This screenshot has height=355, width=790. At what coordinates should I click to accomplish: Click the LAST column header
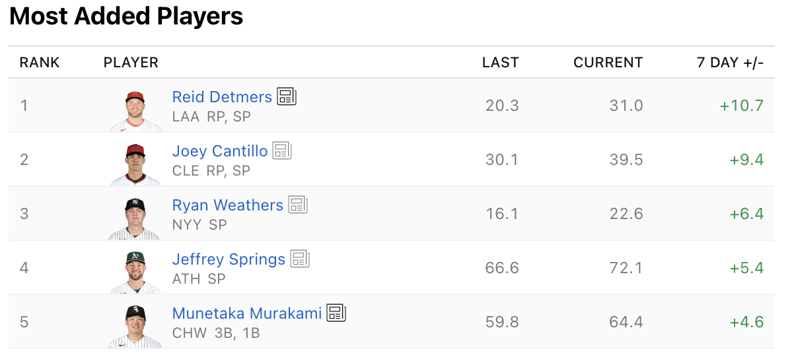pos(500,63)
